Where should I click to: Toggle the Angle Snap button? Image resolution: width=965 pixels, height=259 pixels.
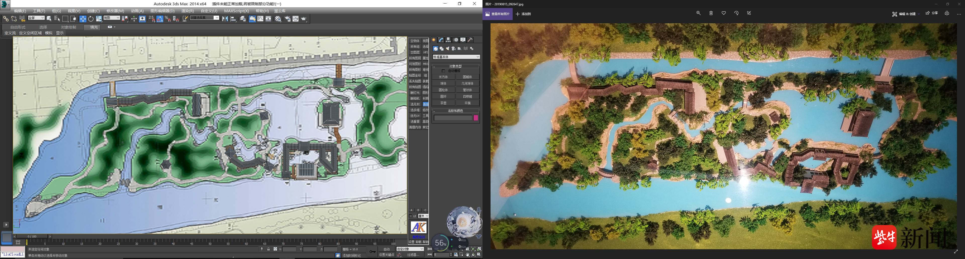pyautogui.click(x=160, y=19)
